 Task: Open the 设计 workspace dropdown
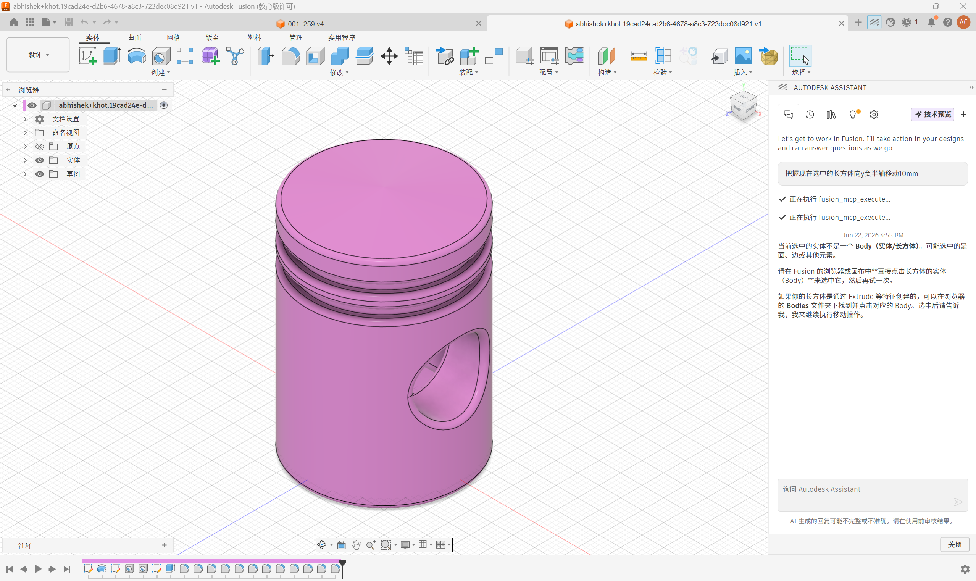pos(38,55)
